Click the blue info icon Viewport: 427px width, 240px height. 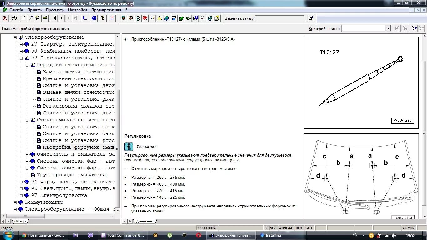(x=94, y=18)
